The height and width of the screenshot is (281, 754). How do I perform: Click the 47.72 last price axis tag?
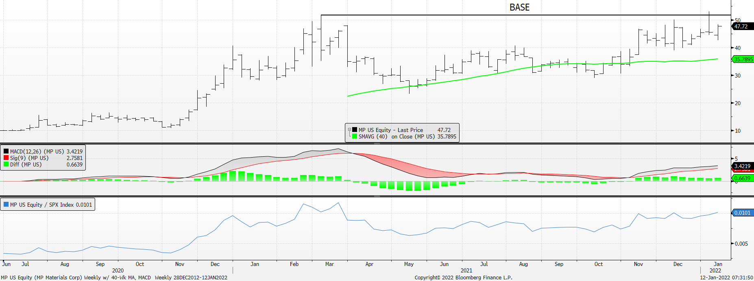[x=743, y=26]
